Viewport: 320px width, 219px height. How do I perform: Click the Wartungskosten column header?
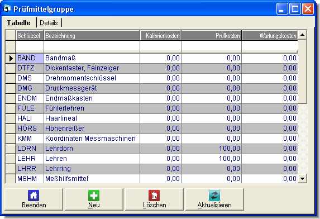[x=270, y=36]
